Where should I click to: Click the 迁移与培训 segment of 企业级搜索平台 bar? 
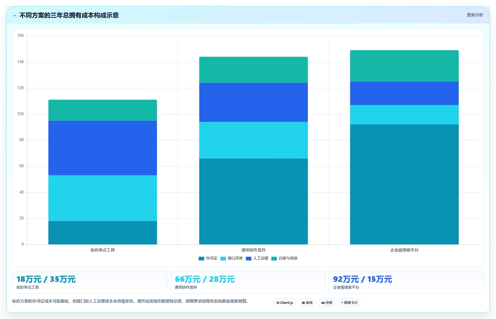pos(404,66)
